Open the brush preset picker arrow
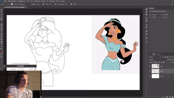This screenshot has width=174, height=98. pyautogui.click(x=10, y=4)
